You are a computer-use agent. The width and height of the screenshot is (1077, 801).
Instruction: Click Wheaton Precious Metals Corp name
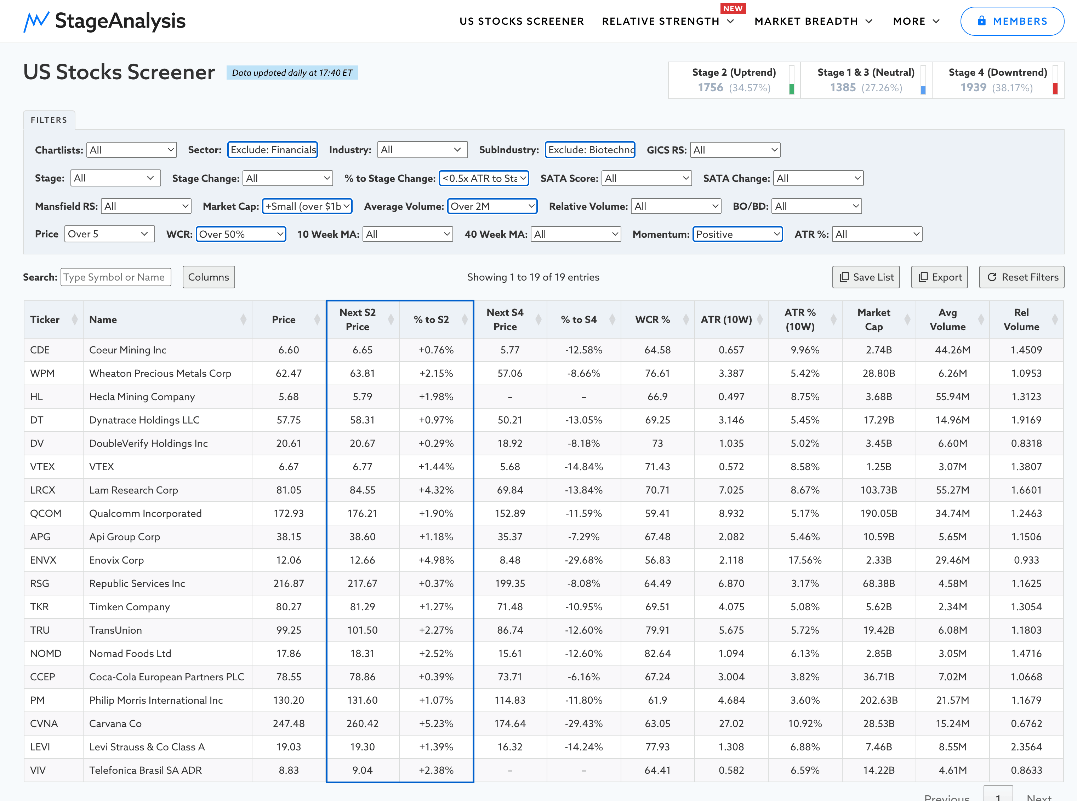[x=160, y=373]
